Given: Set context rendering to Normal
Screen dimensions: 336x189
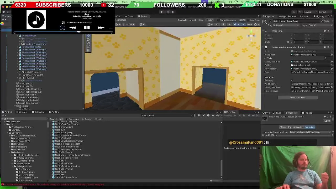Looking at the screenshot, I should [x=192, y=20].
